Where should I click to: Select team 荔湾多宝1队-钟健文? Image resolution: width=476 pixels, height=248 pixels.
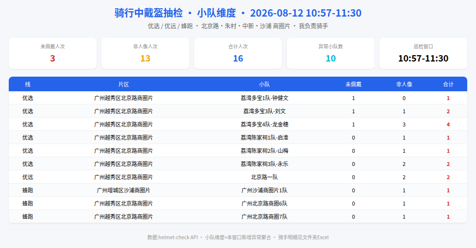pos(264,98)
